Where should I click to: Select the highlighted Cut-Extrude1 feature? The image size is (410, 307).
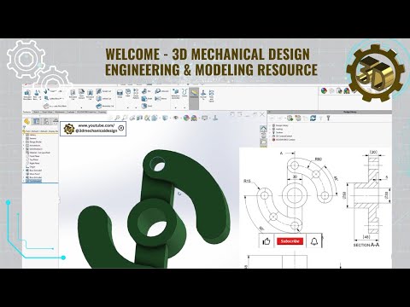tap(33, 181)
